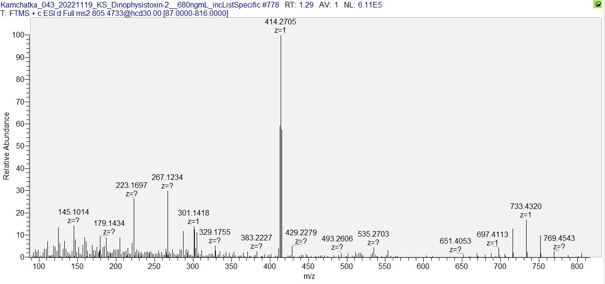Select the 651.4053 peak label
605x284 pixels.
pyautogui.click(x=455, y=241)
